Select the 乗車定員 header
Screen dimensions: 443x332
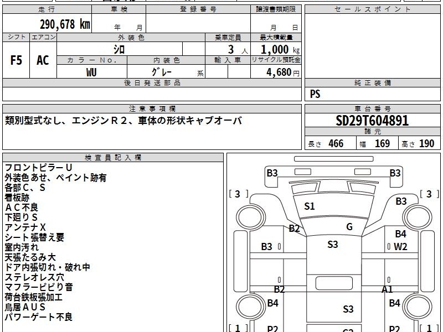(228, 38)
